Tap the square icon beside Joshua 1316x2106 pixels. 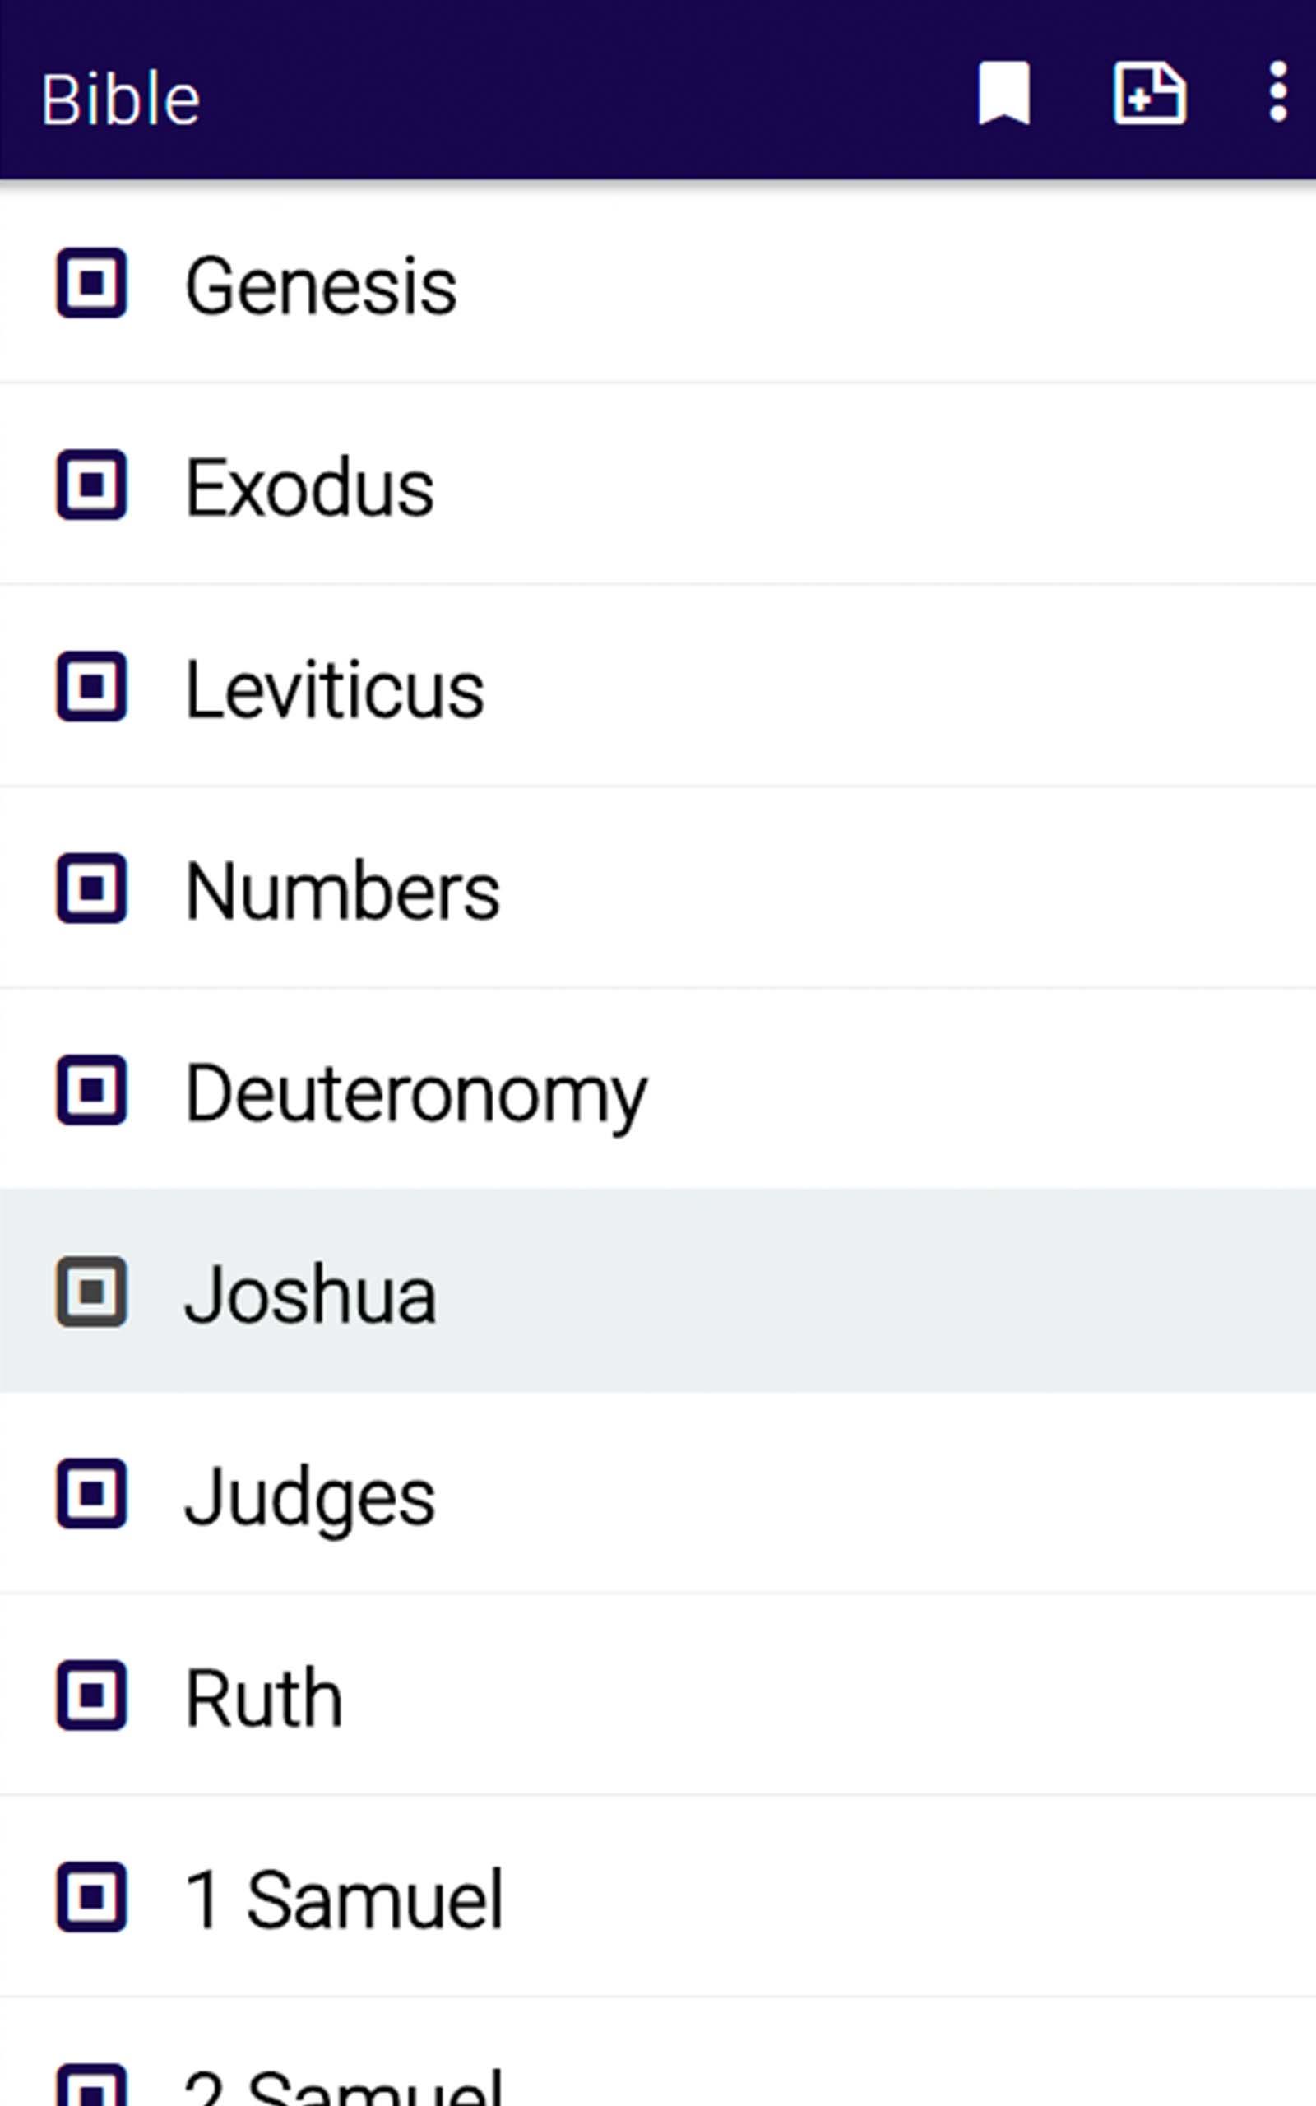point(91,1292)
